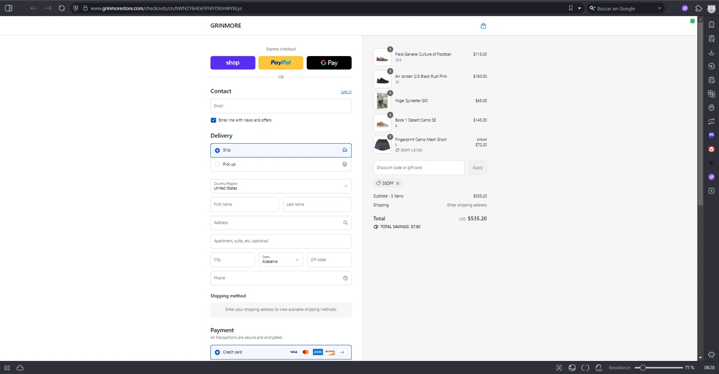Image resolution: width=719 pixels, height=374 pixels.
Task: Open the Notes panel
Action: [x=711, y=80]
